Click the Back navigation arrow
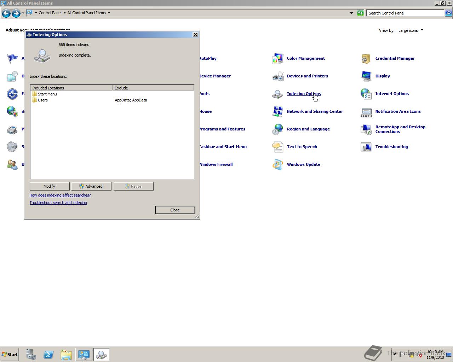 tap(6, 13)
